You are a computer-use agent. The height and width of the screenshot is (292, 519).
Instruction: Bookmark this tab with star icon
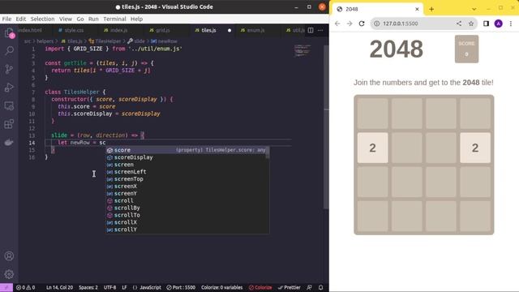coord(471,24)
